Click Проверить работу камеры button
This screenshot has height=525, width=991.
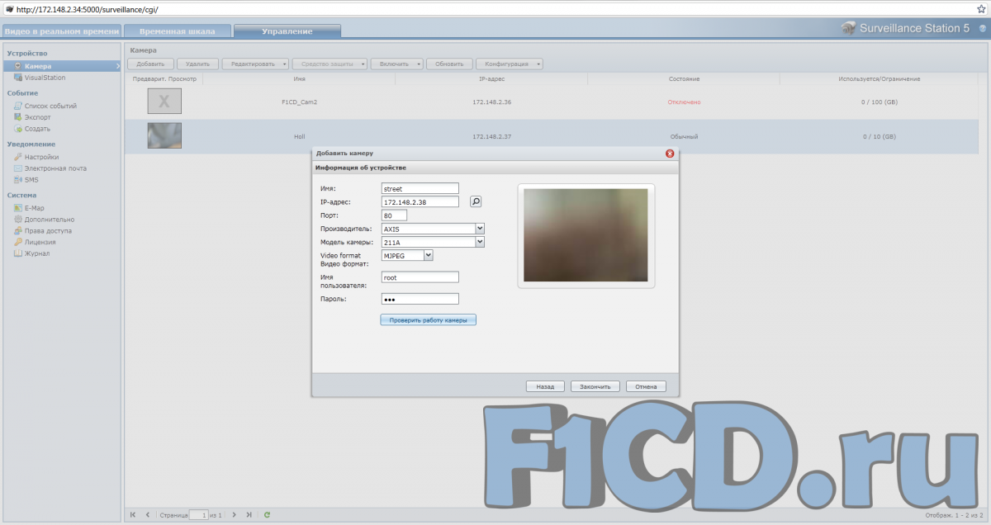429,319
